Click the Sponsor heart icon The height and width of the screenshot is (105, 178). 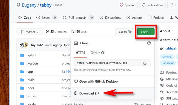[122, 5]
